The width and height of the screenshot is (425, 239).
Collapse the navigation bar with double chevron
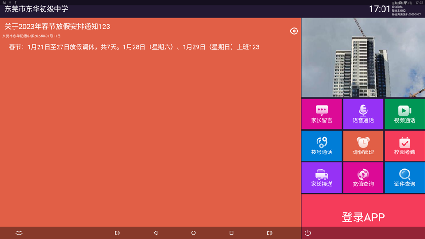tap(19, 233)
